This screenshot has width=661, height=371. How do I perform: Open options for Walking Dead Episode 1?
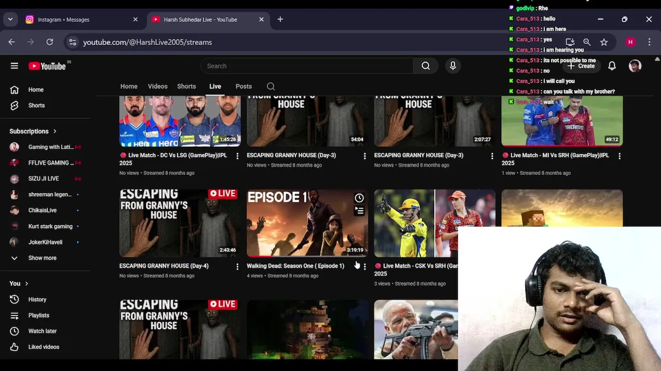365,266
